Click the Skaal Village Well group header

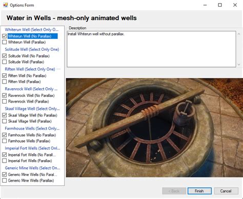click(x=32, y=109)
